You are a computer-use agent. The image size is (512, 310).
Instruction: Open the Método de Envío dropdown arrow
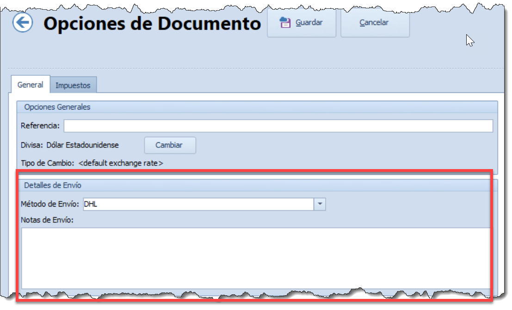[x=320, y=204]
